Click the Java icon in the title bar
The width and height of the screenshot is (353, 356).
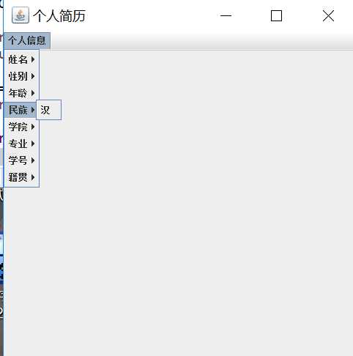pos(21,15)
